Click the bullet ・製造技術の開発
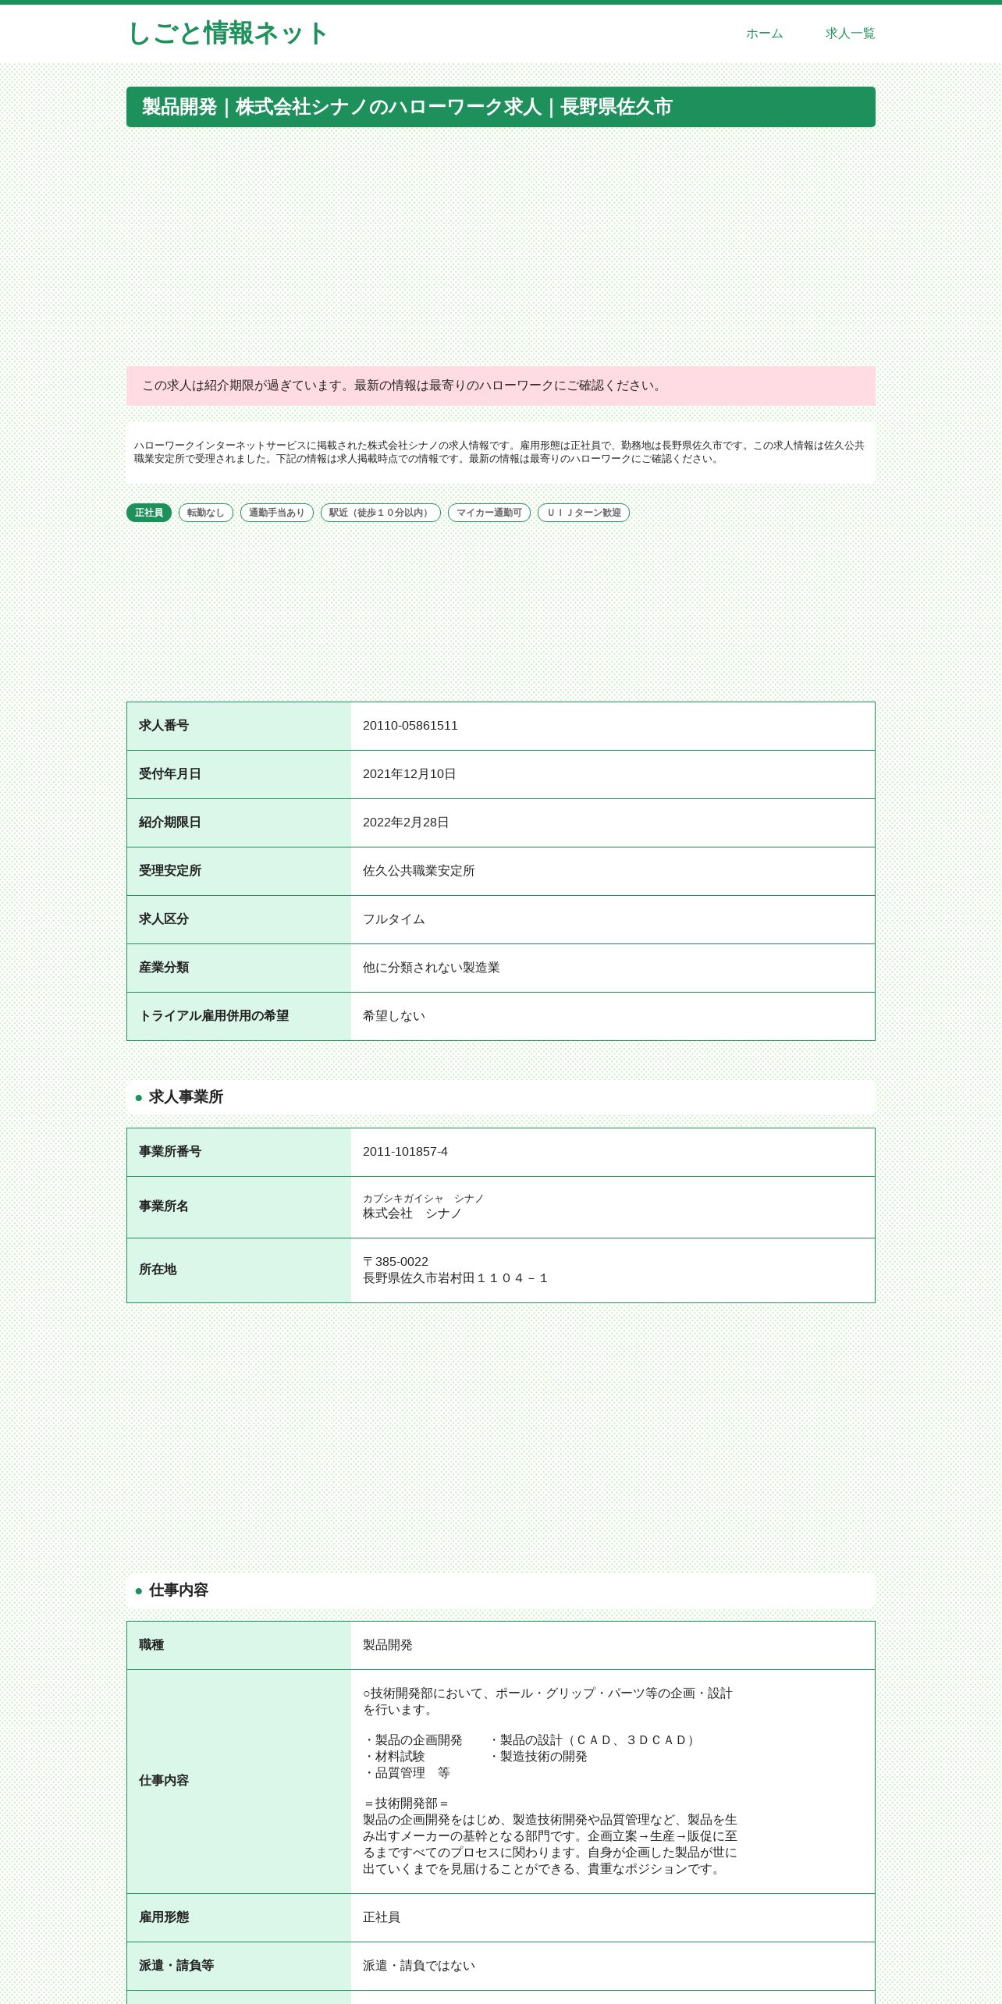Viewport: 1002px width, 2004px height. pyautogui.click(x=538, y=1757)
